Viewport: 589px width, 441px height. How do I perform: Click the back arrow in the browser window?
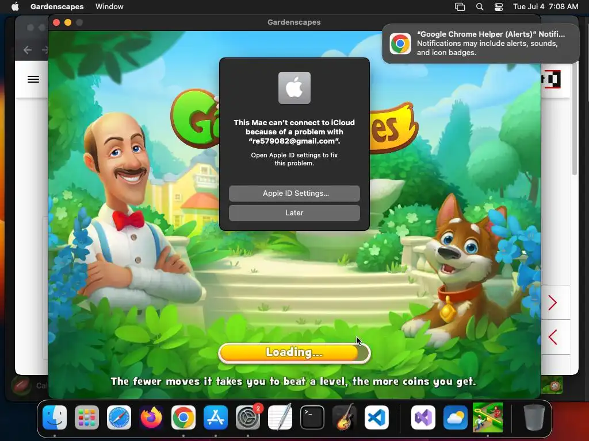pos(28,50)
